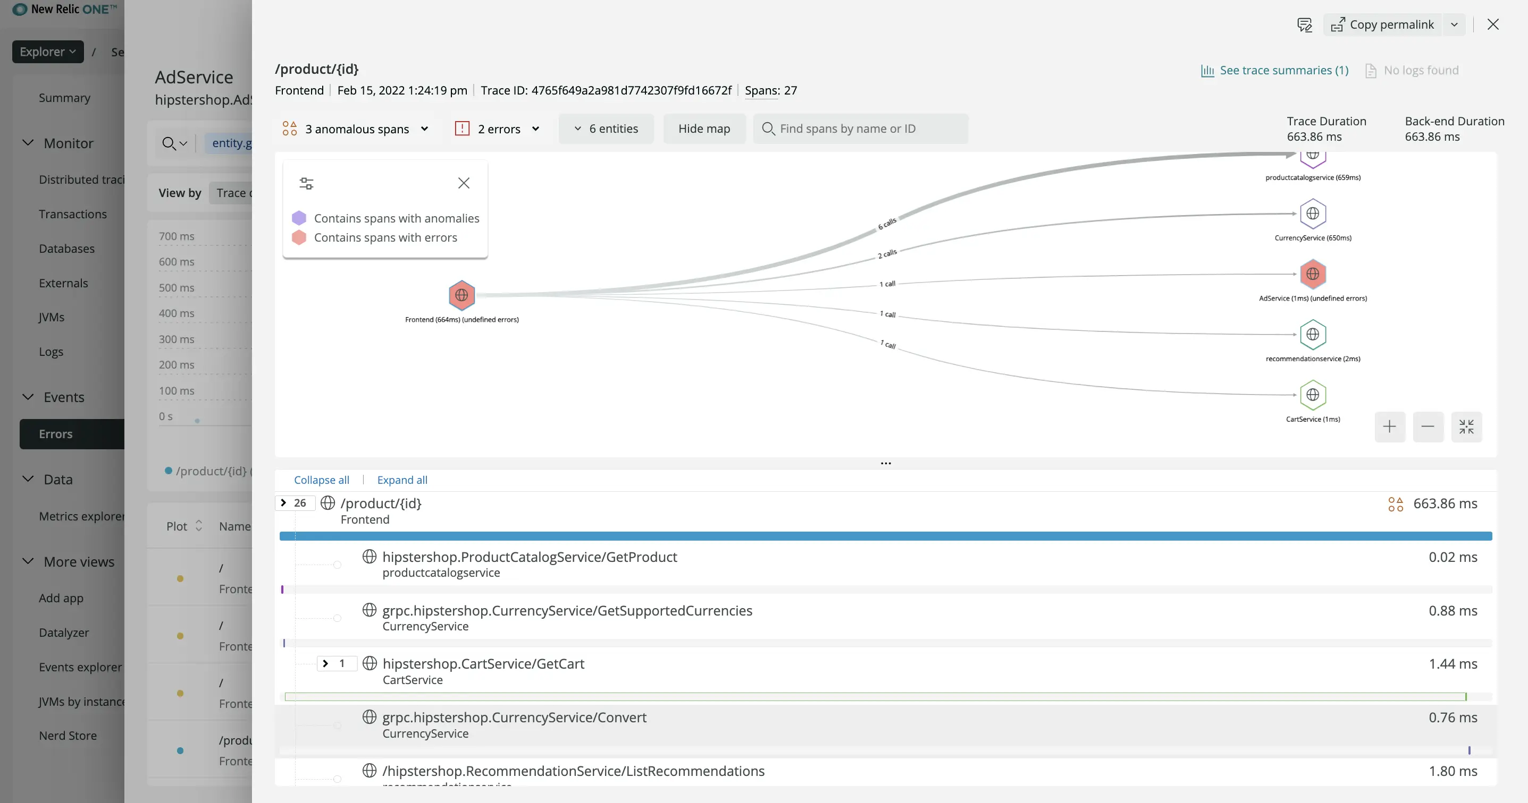This screenshot has width=1528, height=803.
Task: Open Transactions from the Monitor sidebar
Action: pyautogui.click(x=73, y=214)
